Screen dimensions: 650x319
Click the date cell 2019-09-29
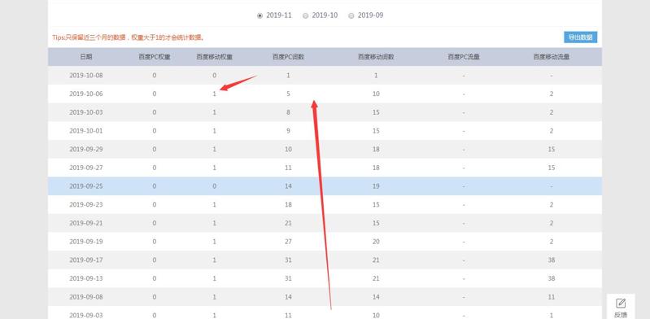point(86,150)
